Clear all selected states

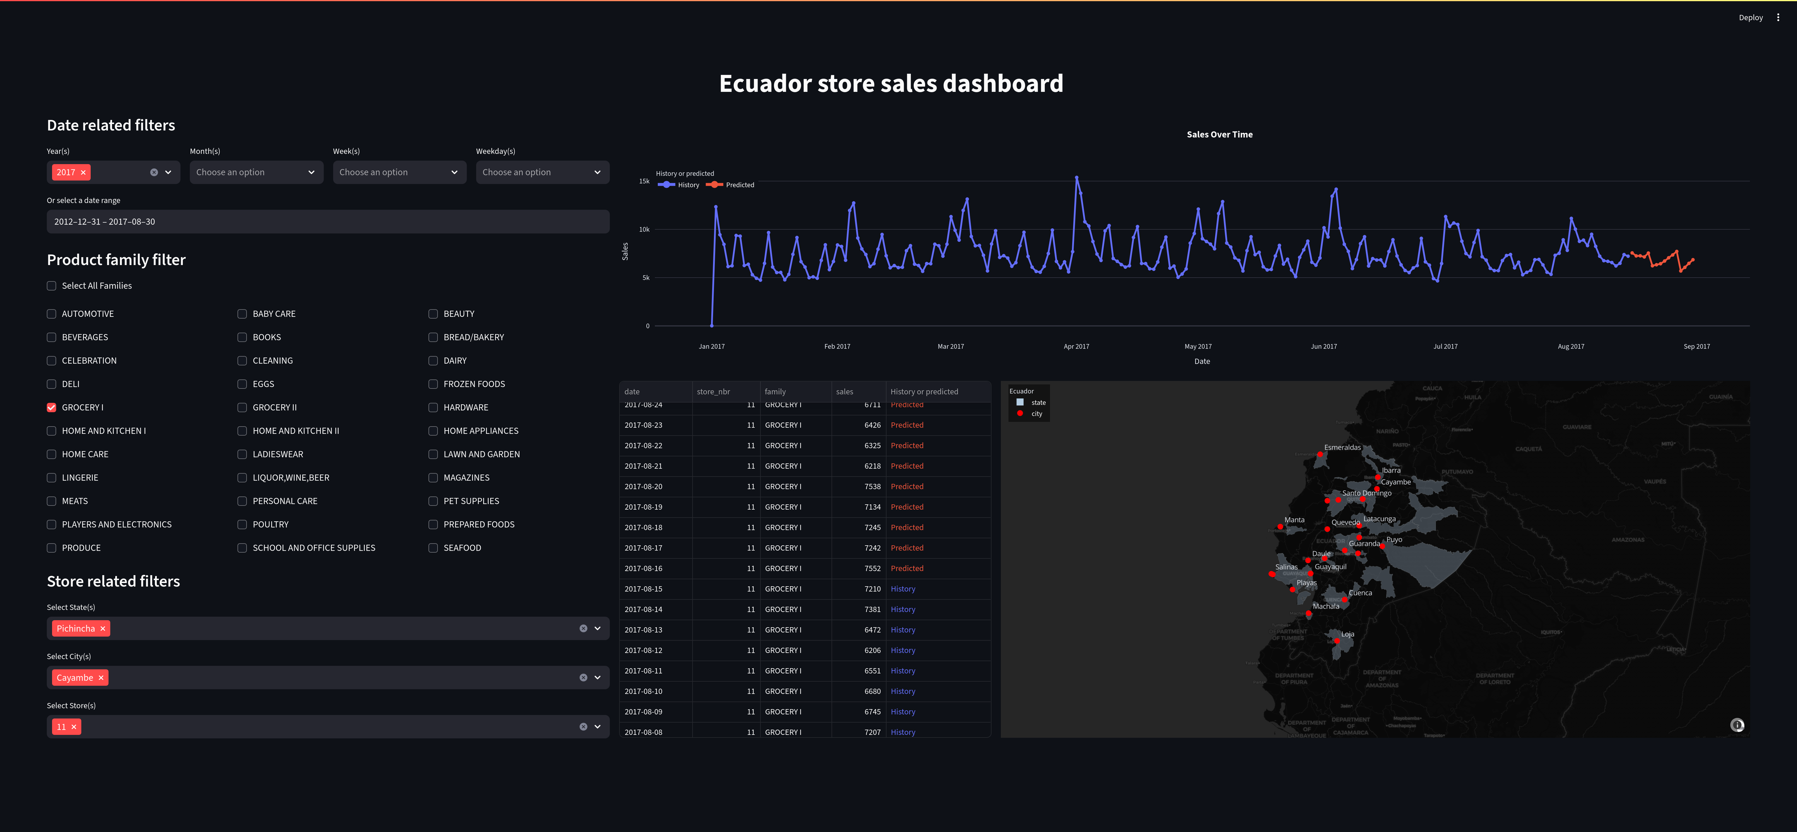(583, 629)
